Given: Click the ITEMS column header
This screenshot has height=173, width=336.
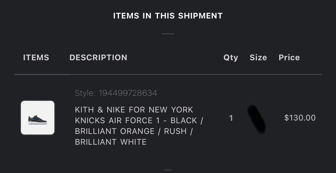Looking at the screenshot, I should (36, 58).
